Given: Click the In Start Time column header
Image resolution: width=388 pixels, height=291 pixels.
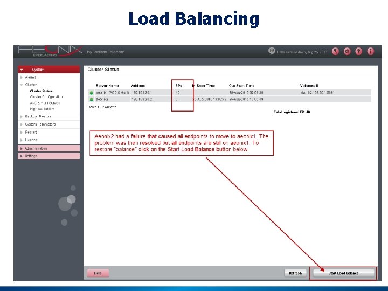Looking at the screenshot, I should (x=204, y=86).
